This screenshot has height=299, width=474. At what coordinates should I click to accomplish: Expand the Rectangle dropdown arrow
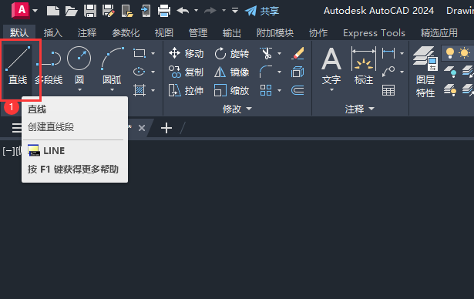[153, 53]
